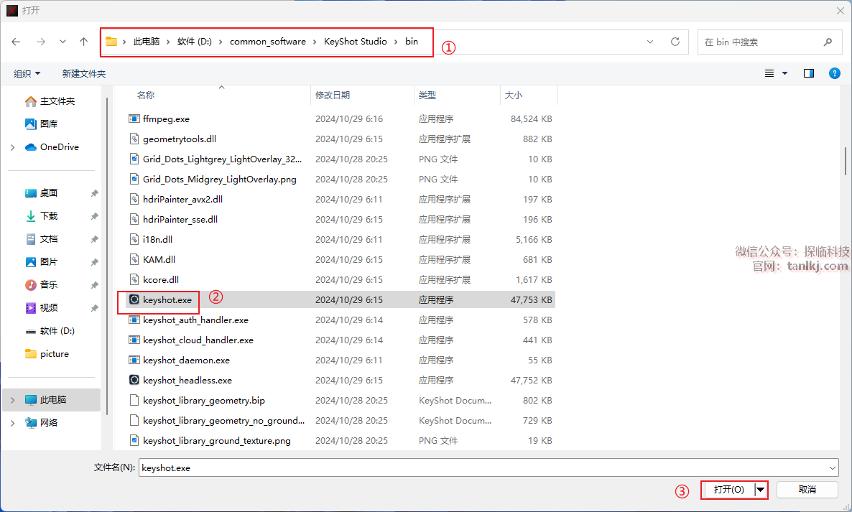Click the 新建文件夹 button
This screenshot has height=512, width=852.
click(x=83, y=73)
